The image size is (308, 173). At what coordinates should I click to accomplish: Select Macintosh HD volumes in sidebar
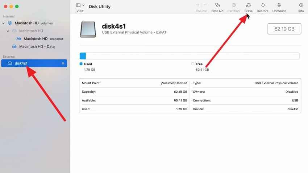pyautogui.click(x=34, y=23)
